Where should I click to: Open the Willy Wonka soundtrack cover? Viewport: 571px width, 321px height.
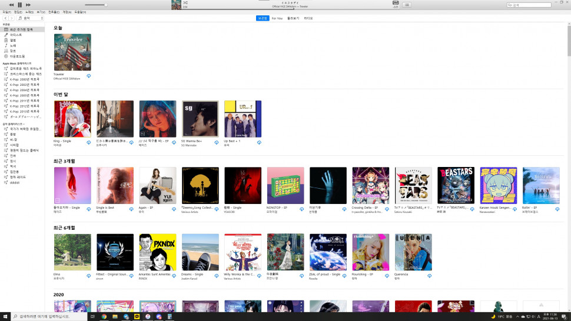pyautogui.click(x=243, y=252)
